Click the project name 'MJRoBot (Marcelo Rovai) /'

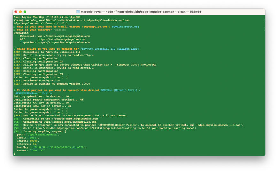point(120,90)
